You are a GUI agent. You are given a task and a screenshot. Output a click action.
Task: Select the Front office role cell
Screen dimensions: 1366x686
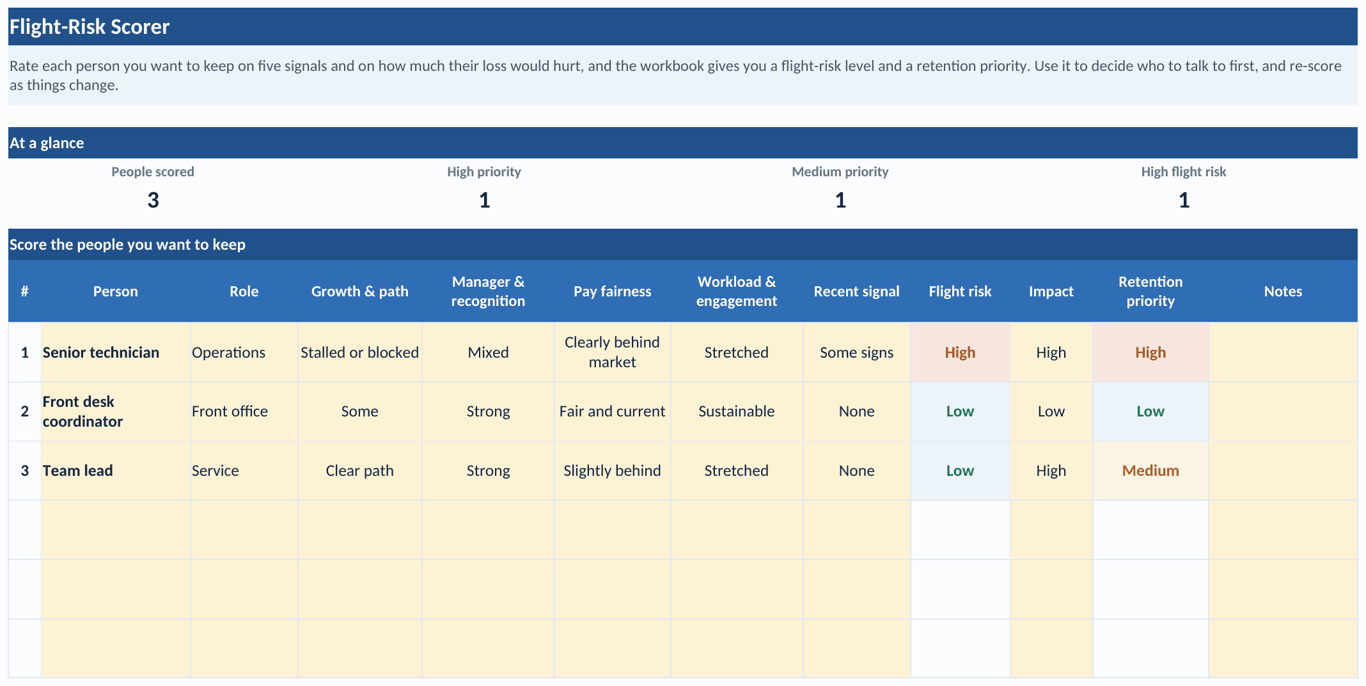tap(244, 411)
